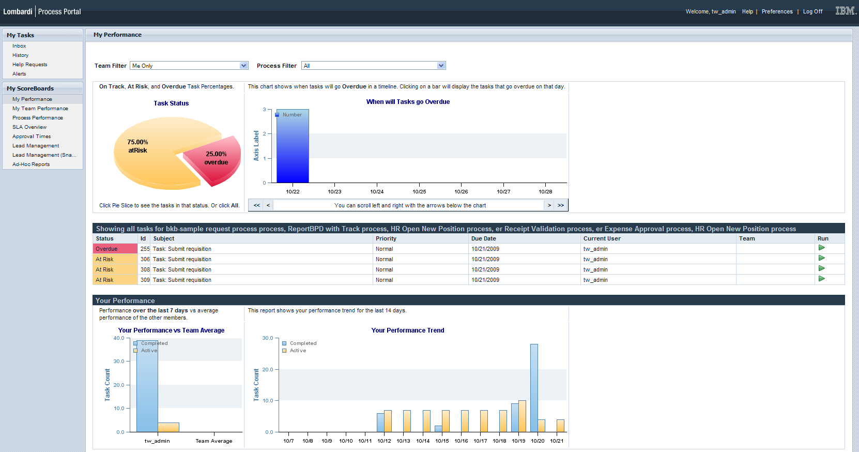Click the Lombardi Process Portal logo
859x452 pixels.
42,11
